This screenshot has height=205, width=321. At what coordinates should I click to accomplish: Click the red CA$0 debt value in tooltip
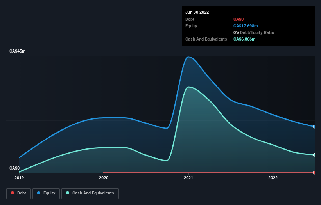point(239,19)
